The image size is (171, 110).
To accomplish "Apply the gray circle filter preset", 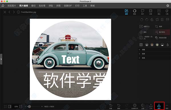I will point(147,45).
